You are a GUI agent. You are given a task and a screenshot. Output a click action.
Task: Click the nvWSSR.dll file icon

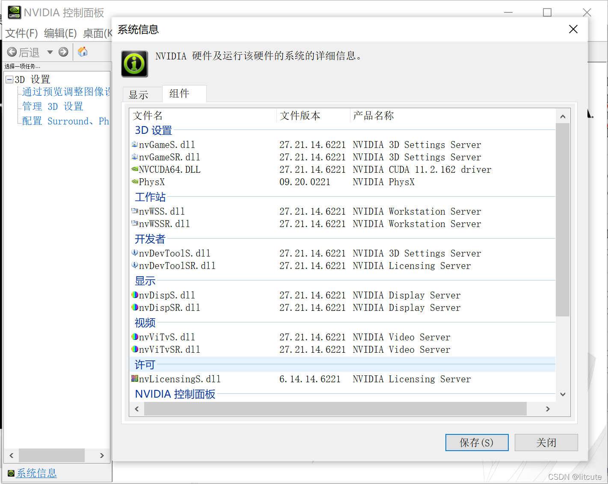[x=135, y=224]
